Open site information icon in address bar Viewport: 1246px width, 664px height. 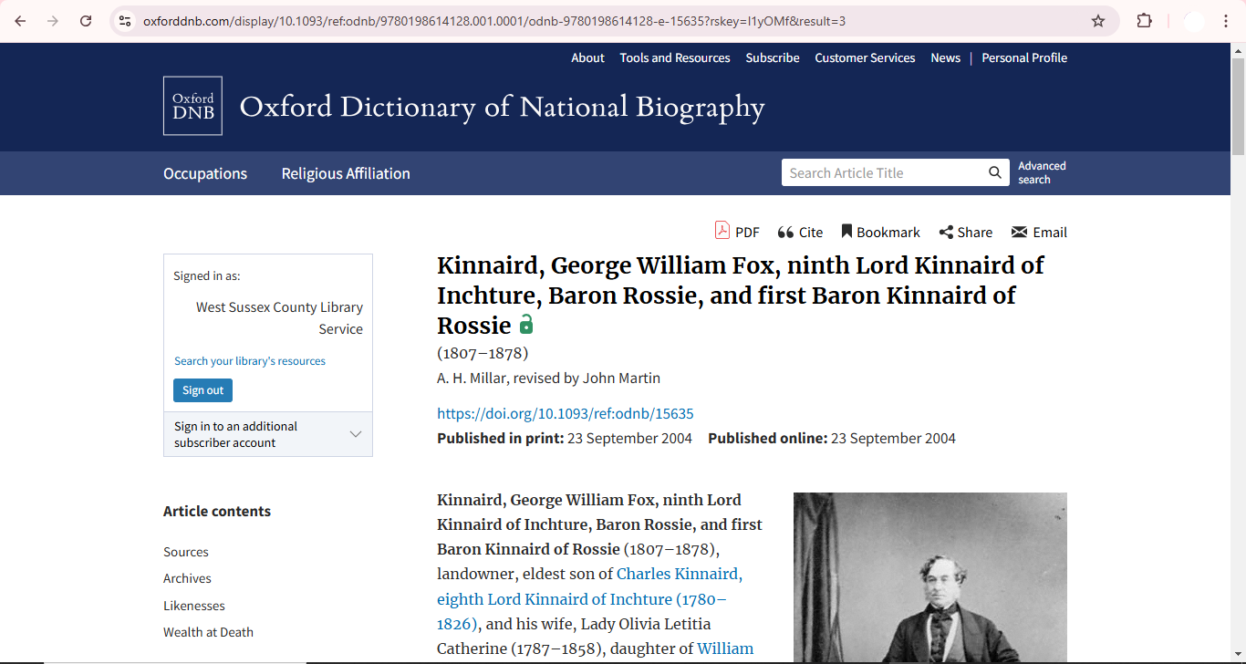pyautogui.click(x=125, y=21)
